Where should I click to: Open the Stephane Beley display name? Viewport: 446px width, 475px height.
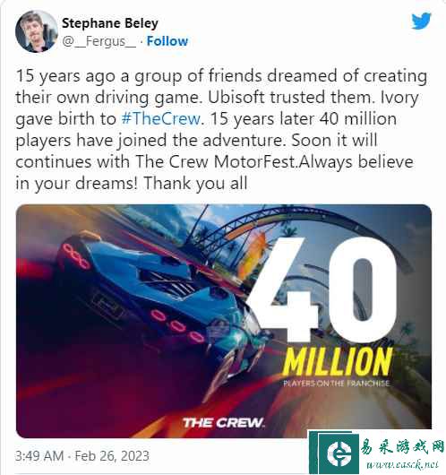pos(110,23)
